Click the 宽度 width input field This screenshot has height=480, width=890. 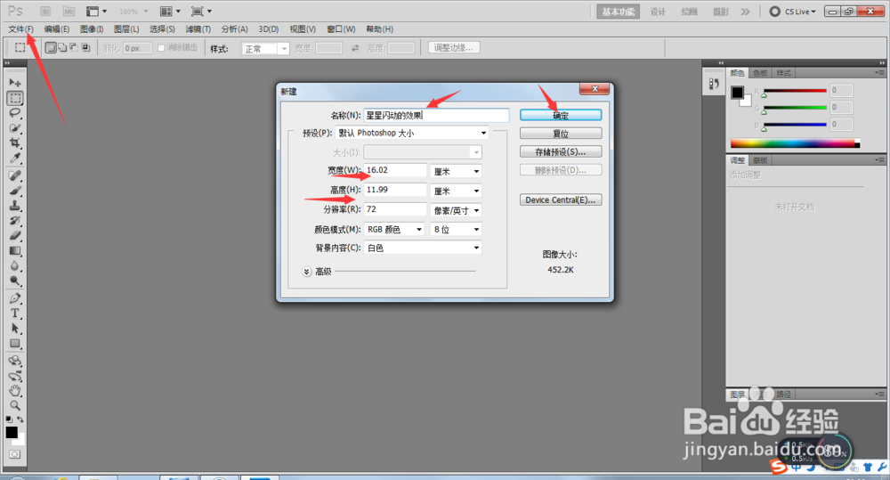pos(395,170)
